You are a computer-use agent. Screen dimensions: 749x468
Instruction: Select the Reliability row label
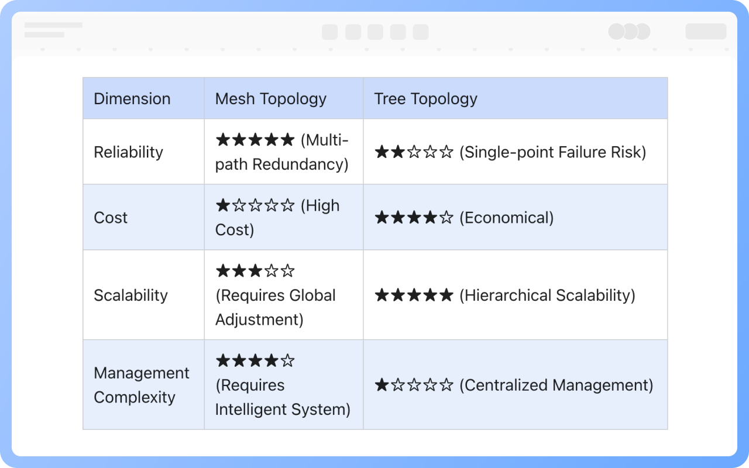128,152
